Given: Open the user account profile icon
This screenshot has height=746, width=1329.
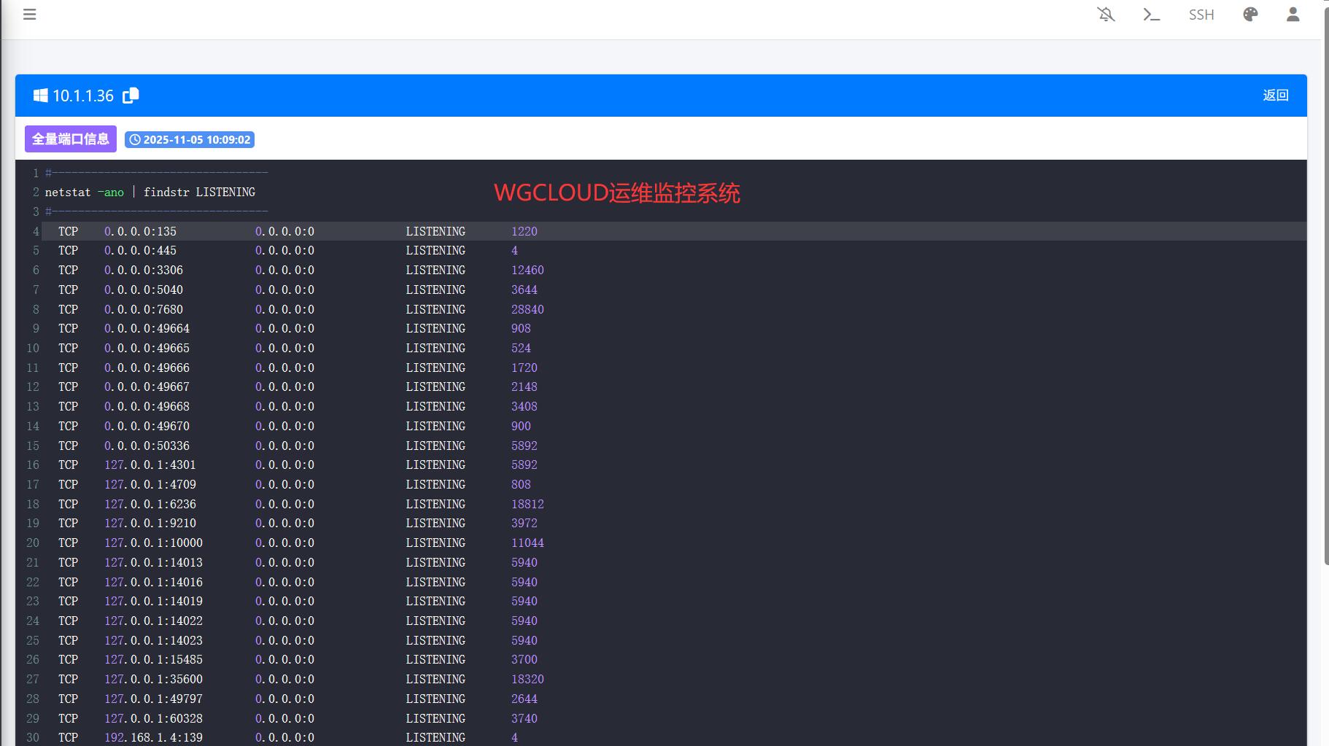Looking at the screenshot, I should (1293, 15).
